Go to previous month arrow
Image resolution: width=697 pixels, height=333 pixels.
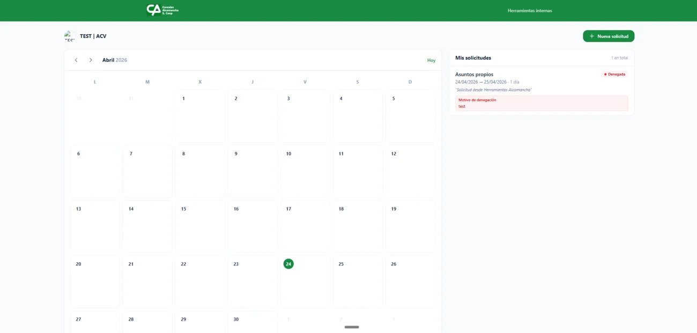click(76, 60)
